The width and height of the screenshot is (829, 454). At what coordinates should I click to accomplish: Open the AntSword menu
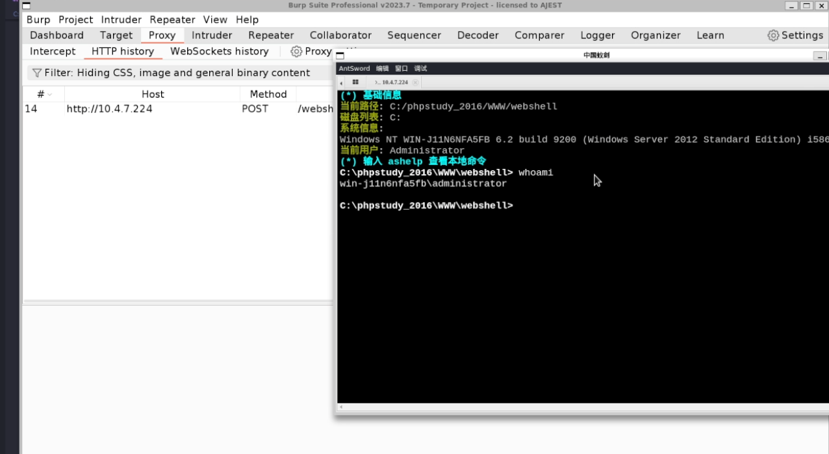coord(354,68)
